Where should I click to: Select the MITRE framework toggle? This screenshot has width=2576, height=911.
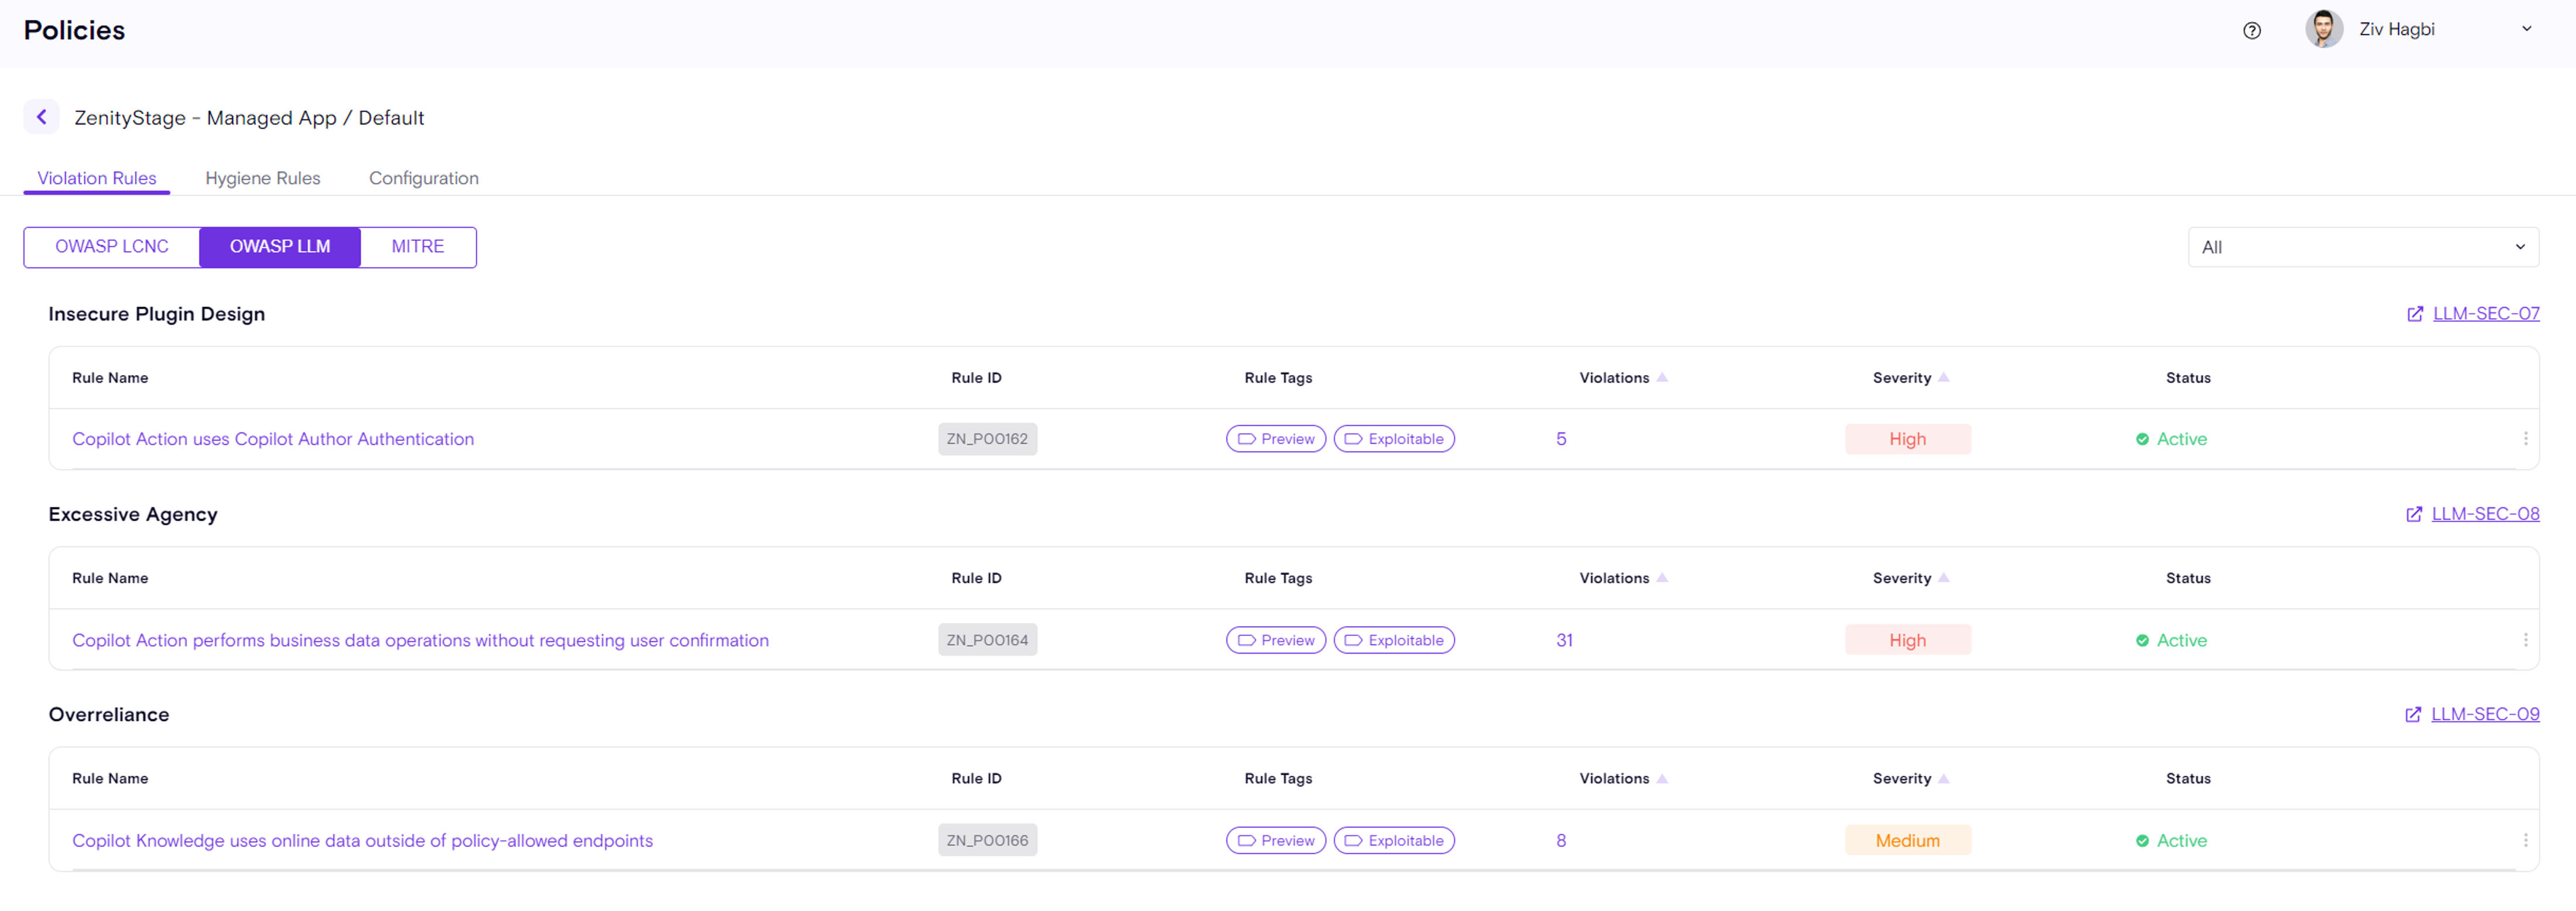[x=417, y=247]
